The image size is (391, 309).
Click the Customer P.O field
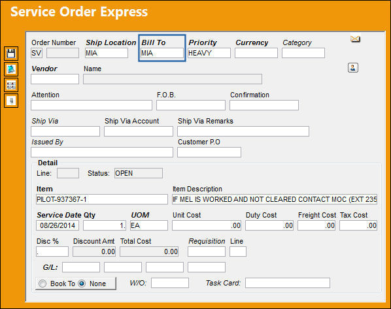(209, 152)
